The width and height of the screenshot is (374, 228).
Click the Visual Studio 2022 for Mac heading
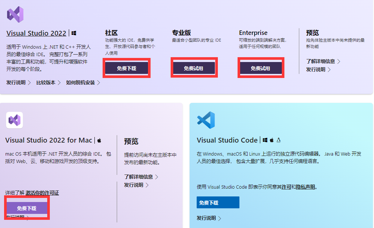pyautogui.click(x=49, y=140)
